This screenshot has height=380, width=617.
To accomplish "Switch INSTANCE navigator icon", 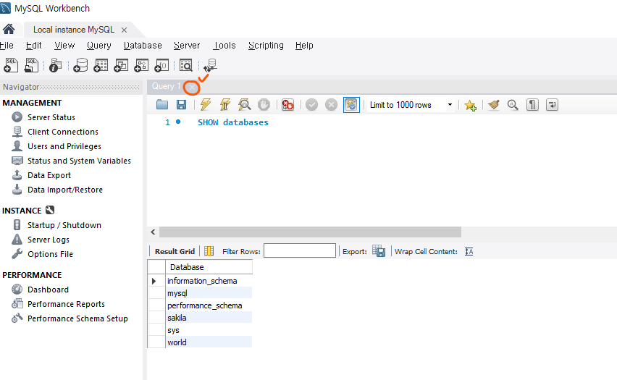I will pos(49,210).
